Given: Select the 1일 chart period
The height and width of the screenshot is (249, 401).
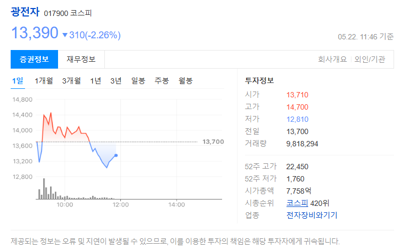Looking at the screenshot, I should [x=18, y=81].
